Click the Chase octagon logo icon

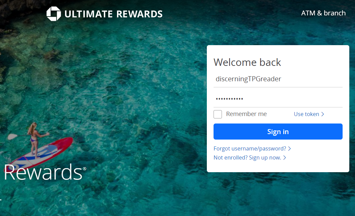[x=54, y=14]
